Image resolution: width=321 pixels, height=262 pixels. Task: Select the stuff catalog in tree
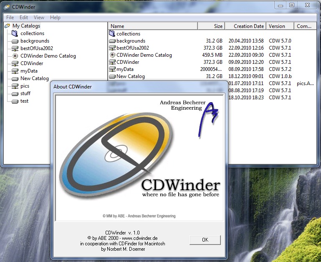point(25,93)
